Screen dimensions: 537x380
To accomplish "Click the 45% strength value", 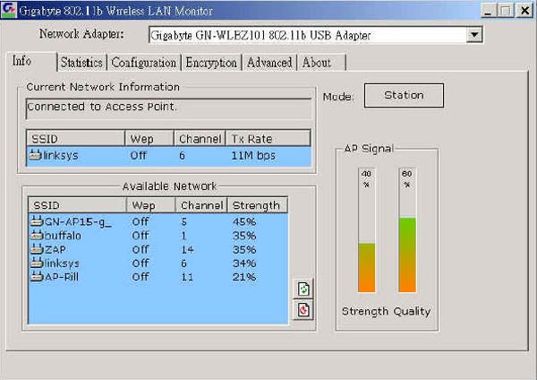I will (x=244, y=221).
